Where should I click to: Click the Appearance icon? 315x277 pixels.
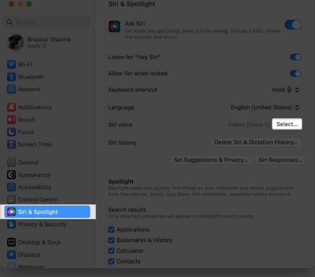click(11, 175)
